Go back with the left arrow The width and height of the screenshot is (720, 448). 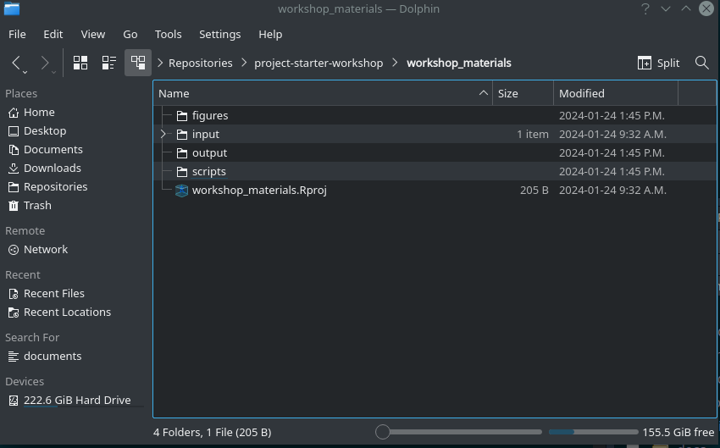[17, 63]
